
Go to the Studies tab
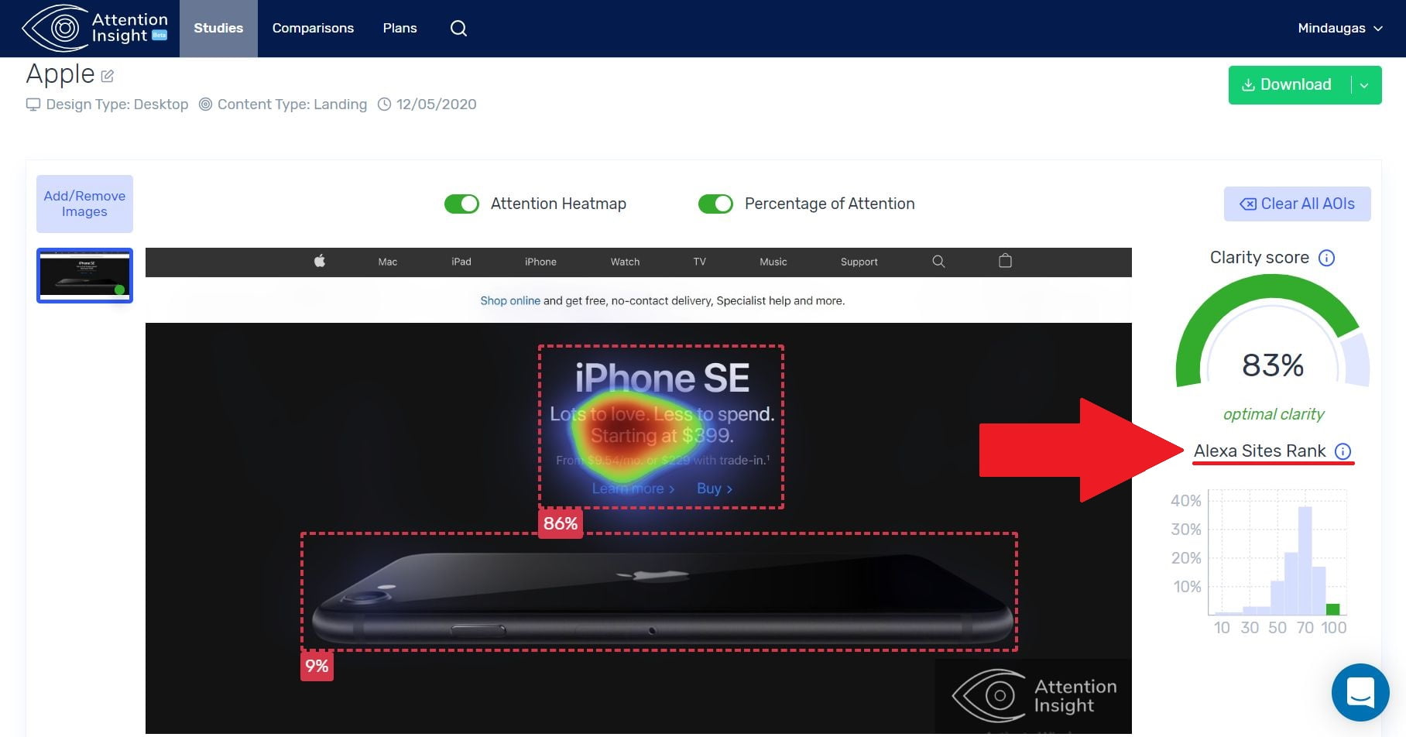click(x=218, y=28)
